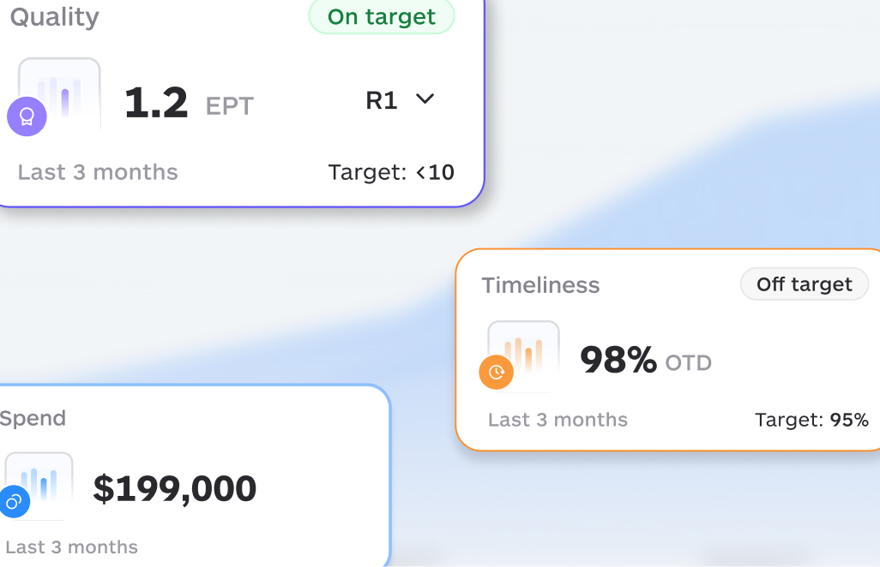This screenshot has height=567, width=880.
Task: Click the Timeliness target 95% text
Action: pos(811,420)
